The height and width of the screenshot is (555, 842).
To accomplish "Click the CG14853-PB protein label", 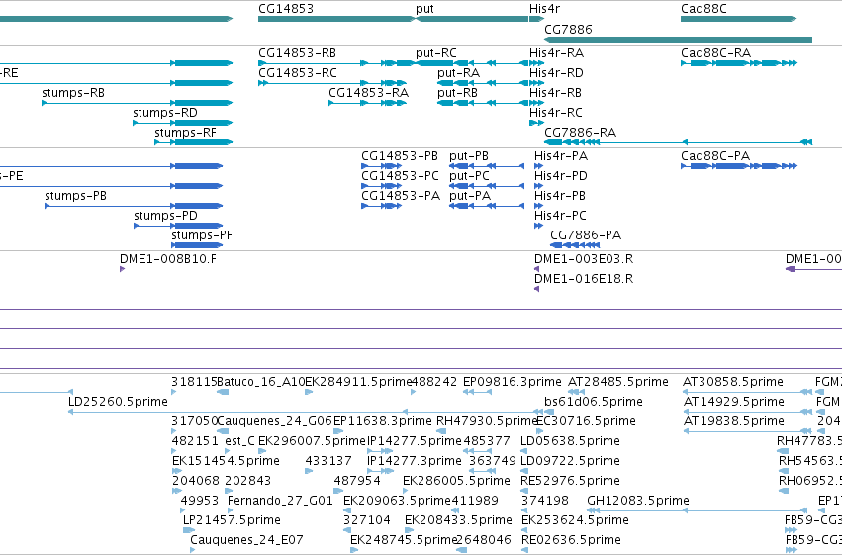I will point(400,156).
